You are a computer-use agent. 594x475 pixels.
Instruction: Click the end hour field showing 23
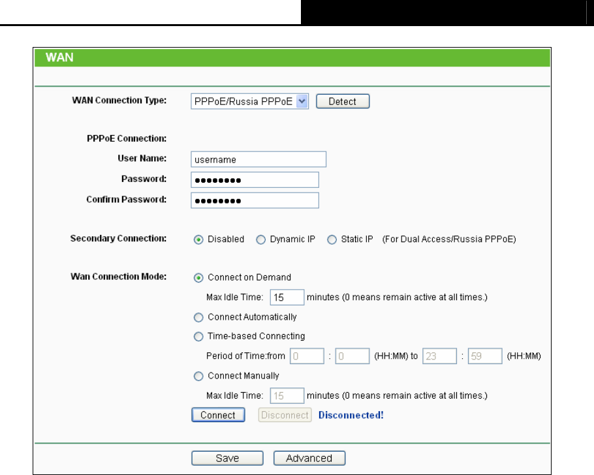pyautogui.click(x=439, y=356)
